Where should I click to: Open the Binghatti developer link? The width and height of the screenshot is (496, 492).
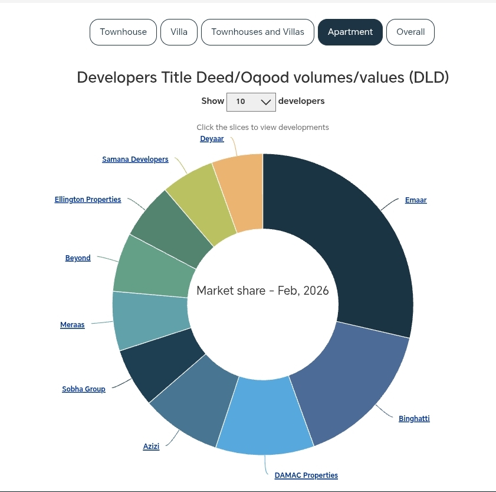click(x=414, y=418)
